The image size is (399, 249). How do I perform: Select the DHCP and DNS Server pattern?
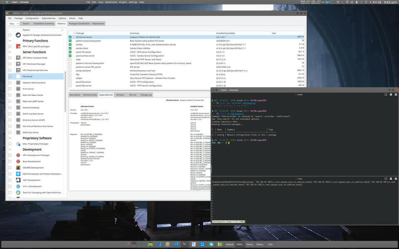point(36,114)
